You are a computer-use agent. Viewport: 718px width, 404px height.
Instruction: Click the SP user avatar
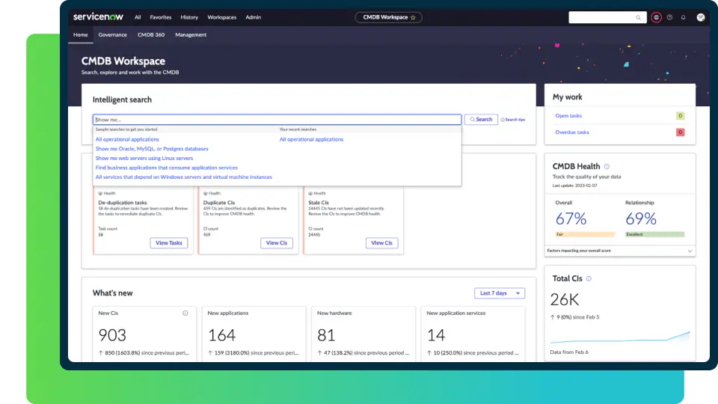700,17
